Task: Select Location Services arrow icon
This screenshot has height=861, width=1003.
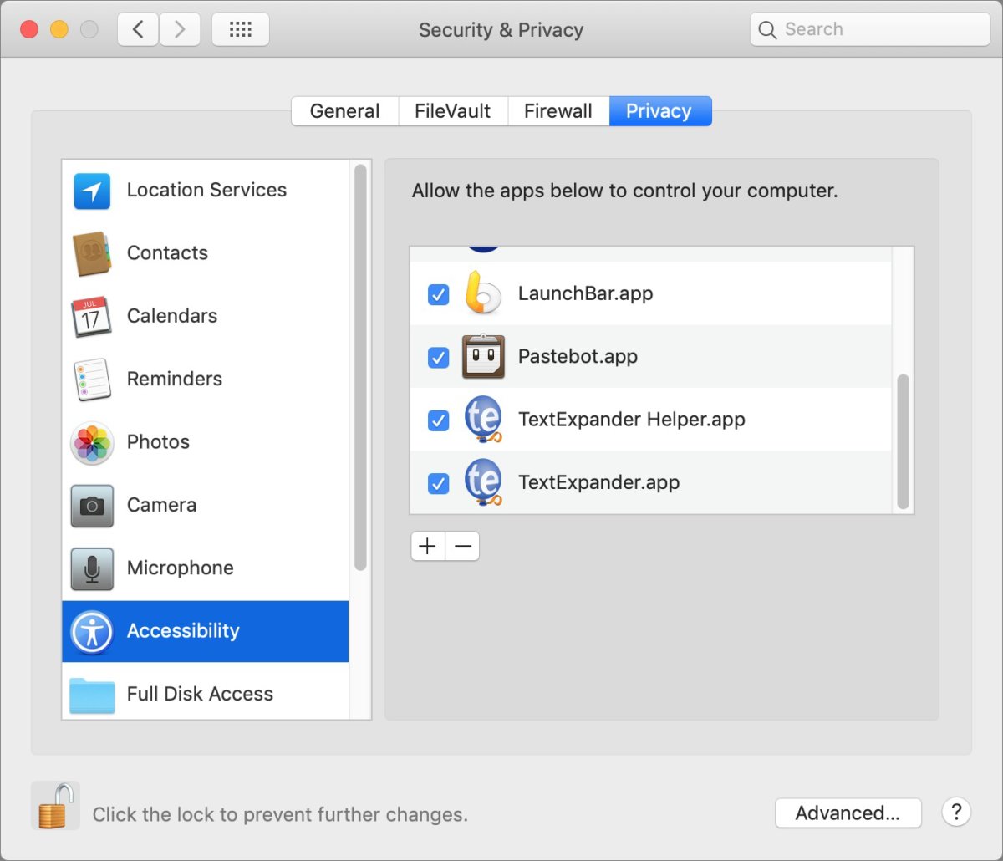Action: pyautogui.click(x=92, y=191)
